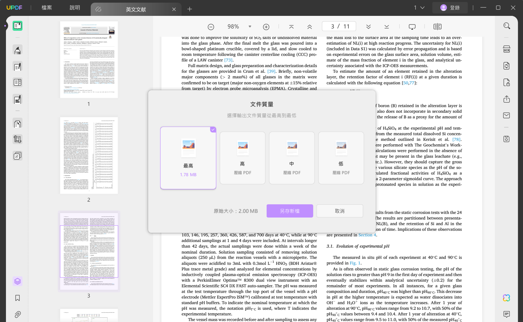Open the 檔案 menu

[47, 8]
